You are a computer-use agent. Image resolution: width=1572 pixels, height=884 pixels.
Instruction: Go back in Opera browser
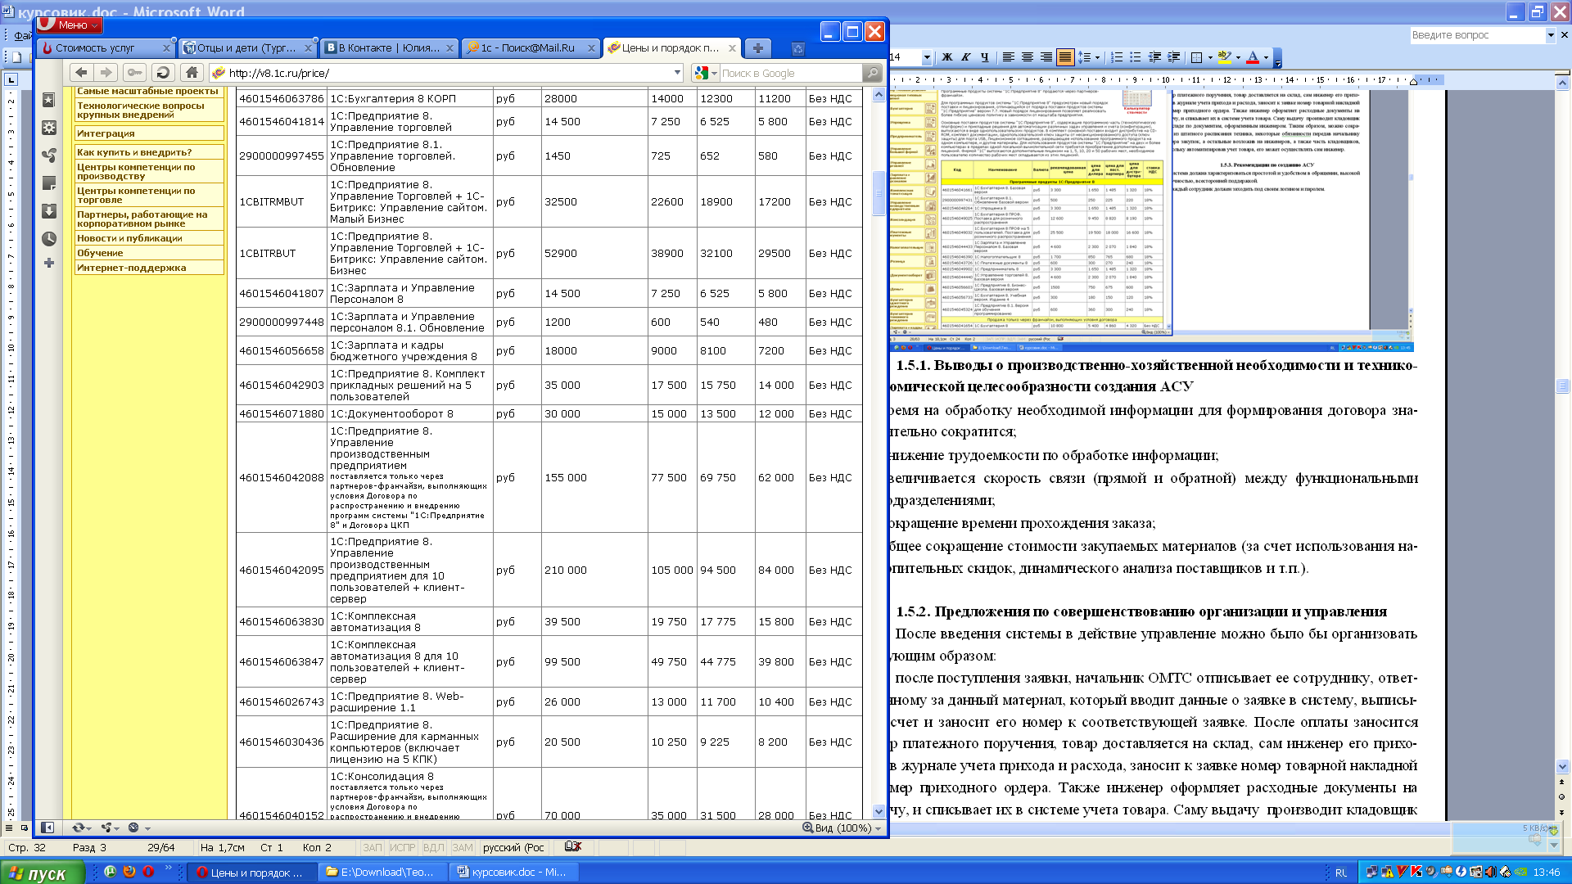(x=81, y=73)
